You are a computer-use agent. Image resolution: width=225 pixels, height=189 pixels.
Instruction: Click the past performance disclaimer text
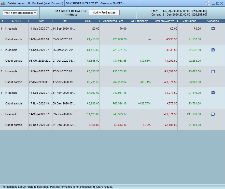57,187
